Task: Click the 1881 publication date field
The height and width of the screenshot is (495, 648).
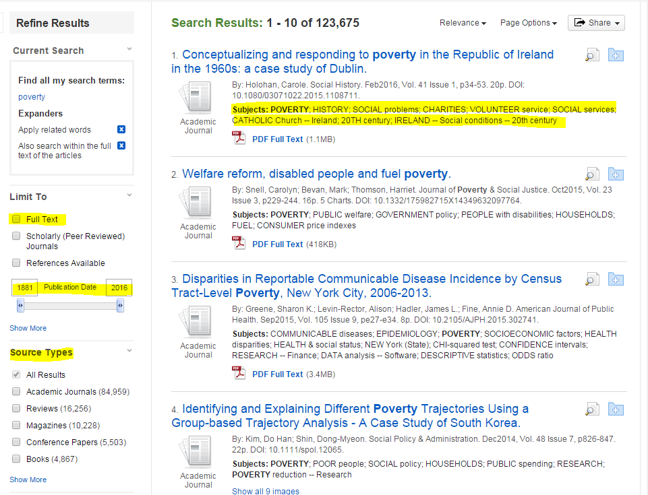Action: click(x=24, y=287)
